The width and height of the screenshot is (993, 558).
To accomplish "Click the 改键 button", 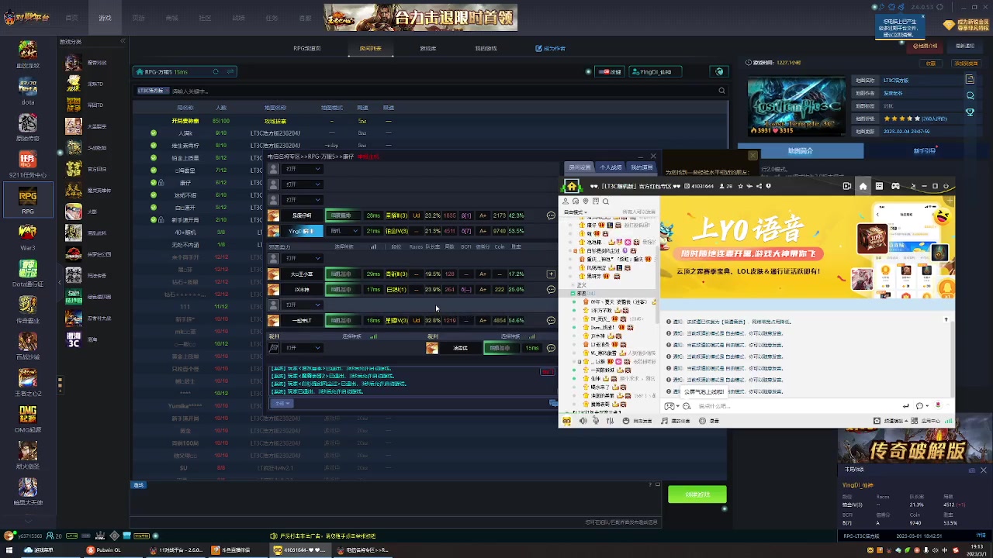I will tap(610, 72).
